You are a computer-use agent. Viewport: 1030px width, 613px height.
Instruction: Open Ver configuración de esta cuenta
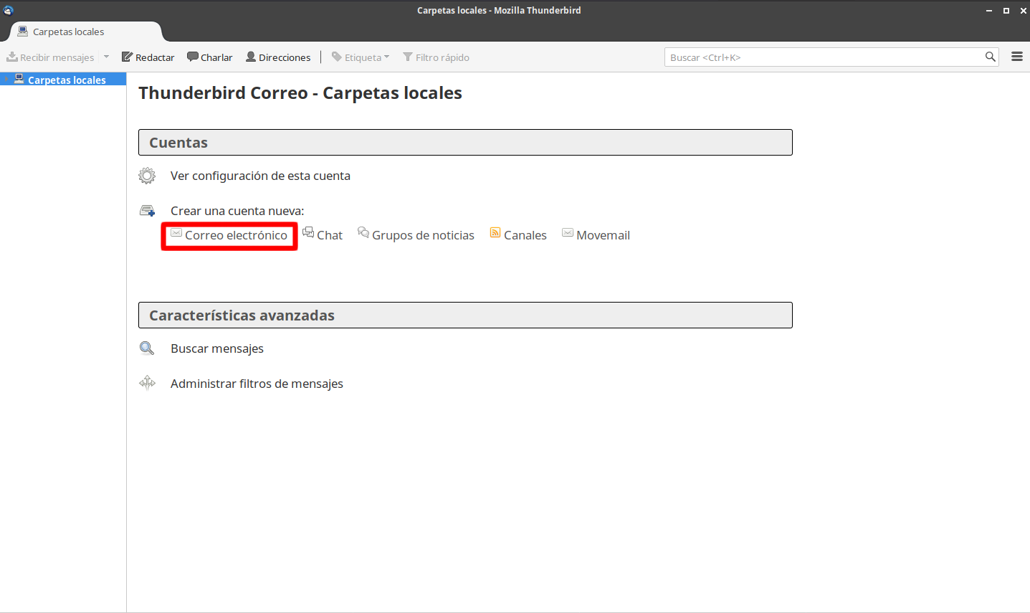click(260, 176)
